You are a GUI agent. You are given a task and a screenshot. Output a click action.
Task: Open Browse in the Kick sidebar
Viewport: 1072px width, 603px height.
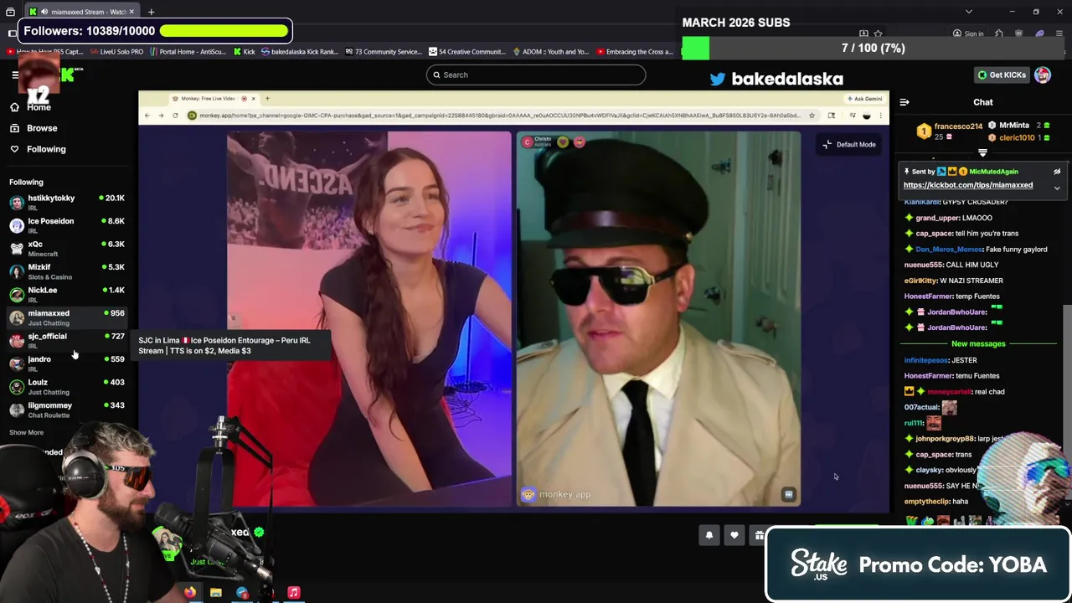click(42, 128)
